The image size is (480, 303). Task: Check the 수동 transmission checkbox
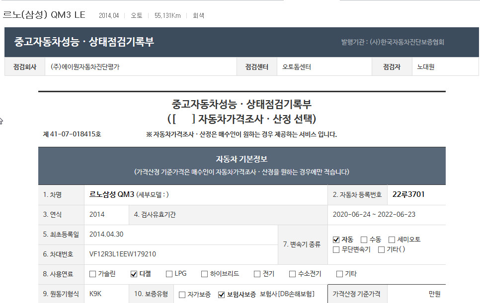click(364, 240)
